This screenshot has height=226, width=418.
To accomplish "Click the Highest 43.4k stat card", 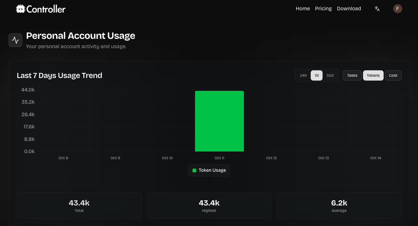I will (x=209, y=205).
